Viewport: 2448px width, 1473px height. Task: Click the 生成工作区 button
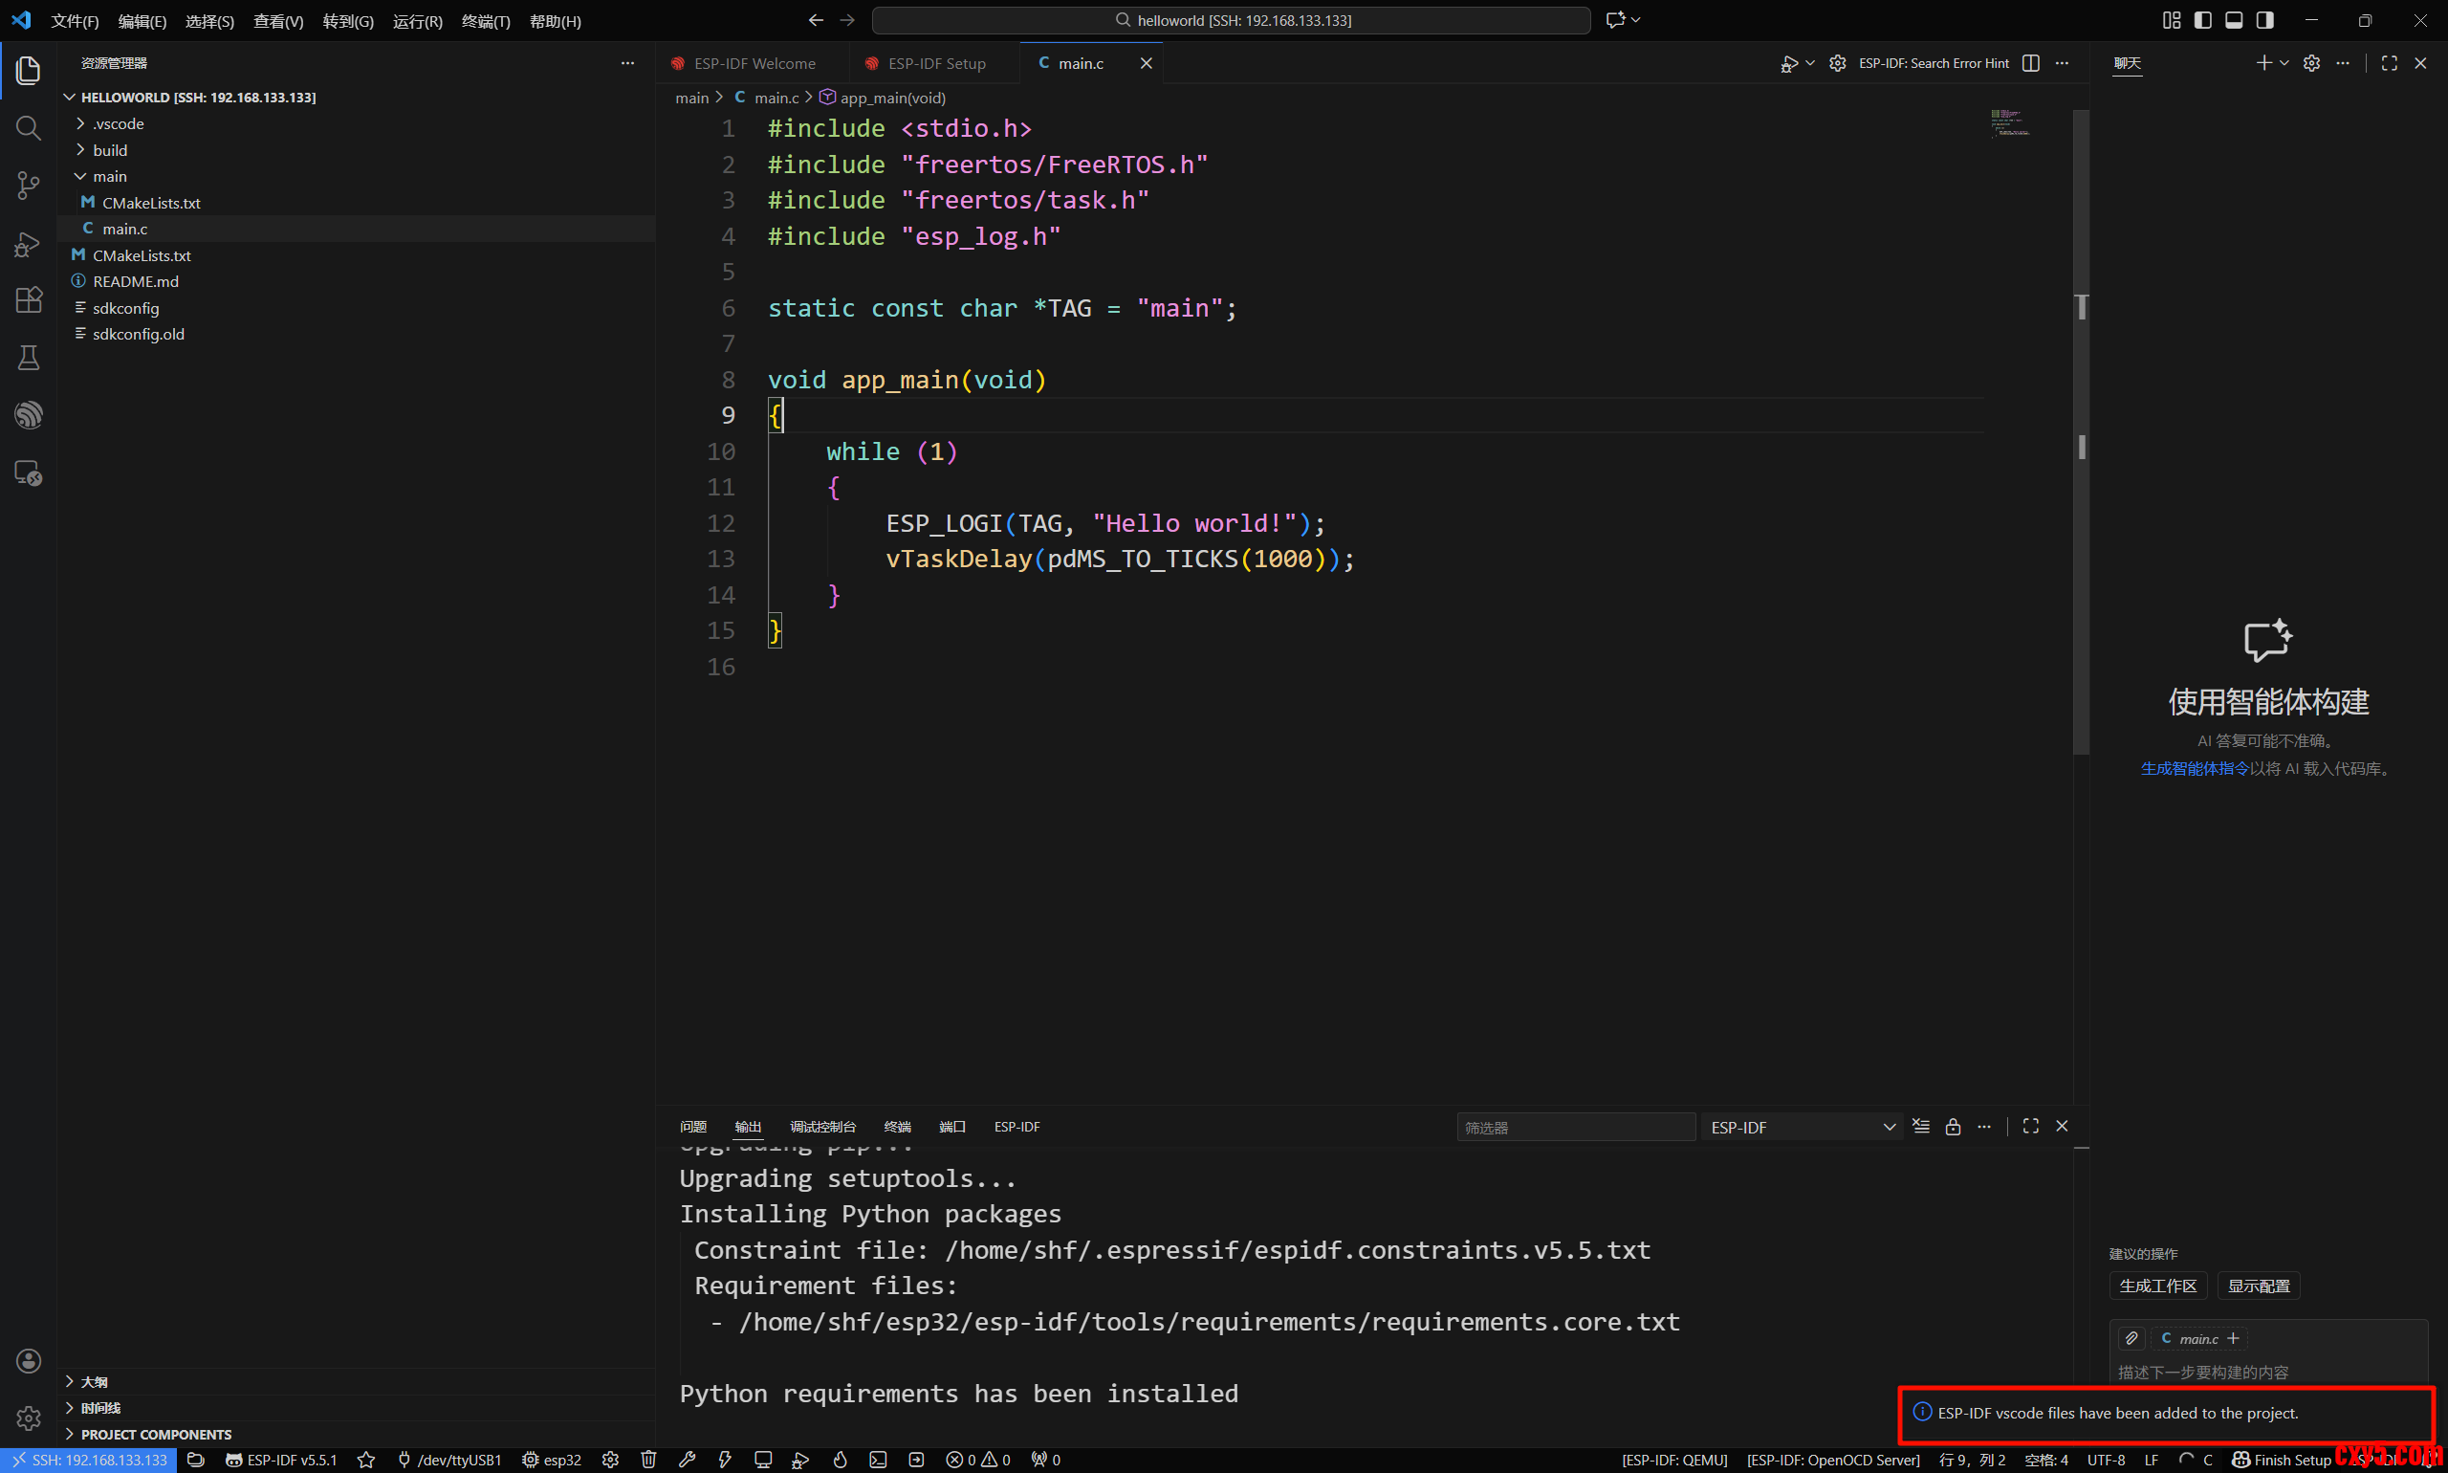pyautogui.click(x=2157, y=1286)
